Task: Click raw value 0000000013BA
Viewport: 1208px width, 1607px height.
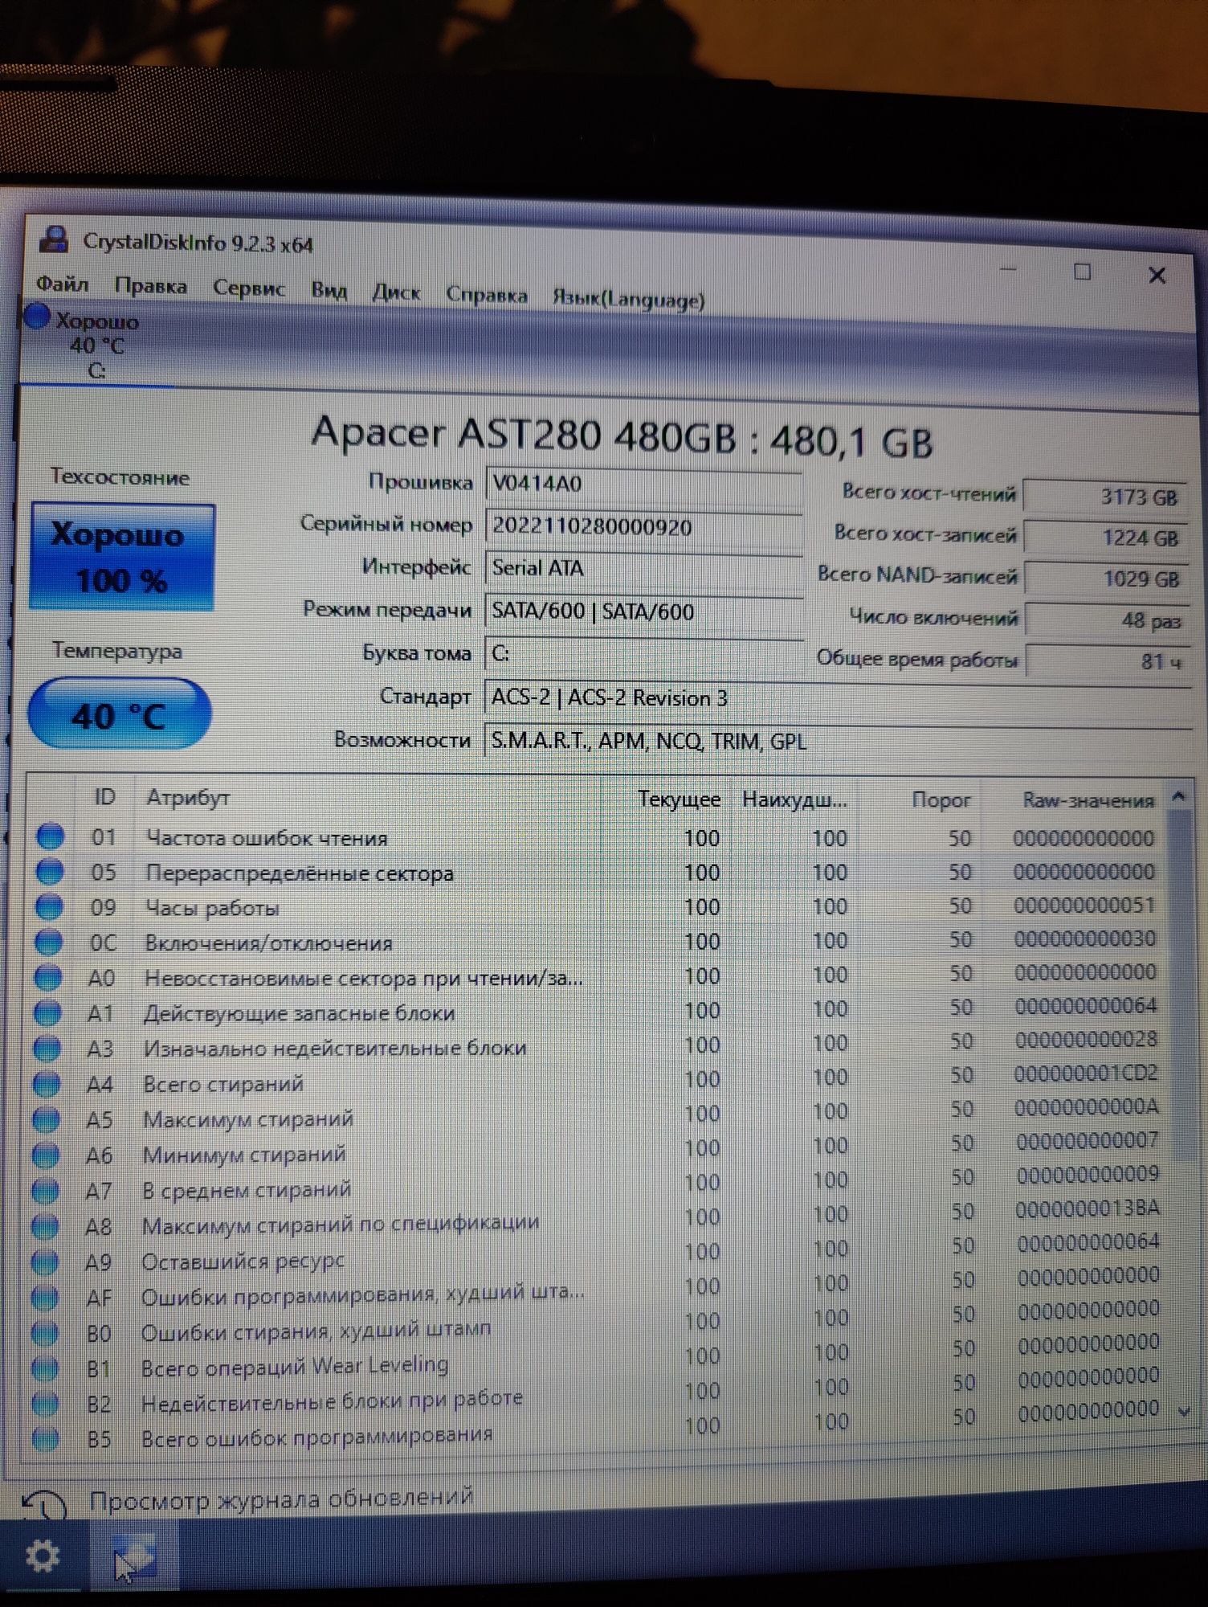Action: pyautogui.click(x=1087, y=1208)
